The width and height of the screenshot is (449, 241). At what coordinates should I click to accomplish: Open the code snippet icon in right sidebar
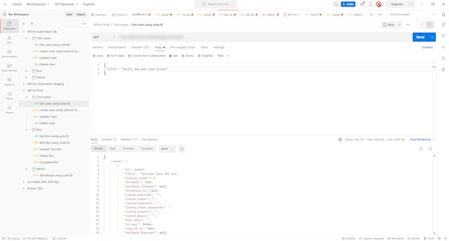click(x=443, y=47)
